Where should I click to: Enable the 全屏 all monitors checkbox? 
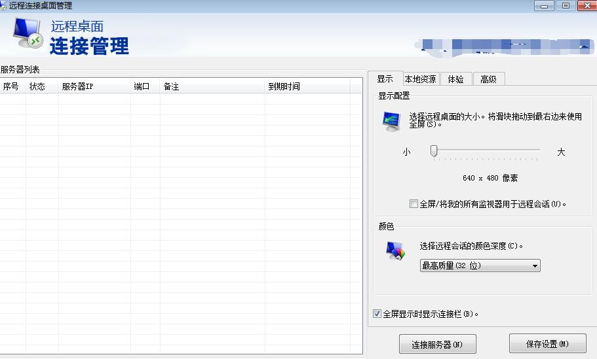point(414,204)
